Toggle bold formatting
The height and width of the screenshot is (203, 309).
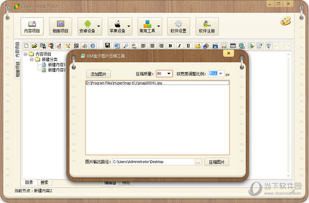click(170, 46)
